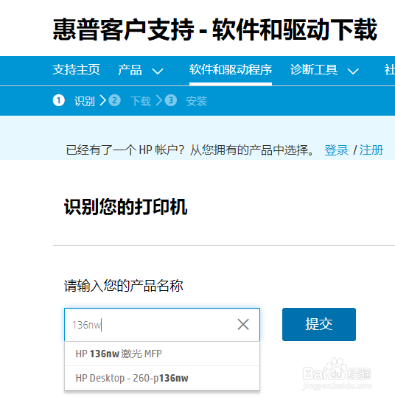Select step 2 circle icon
Image resolution: width=395 pixels, height=400 pixels.
[x=114, y=100]
